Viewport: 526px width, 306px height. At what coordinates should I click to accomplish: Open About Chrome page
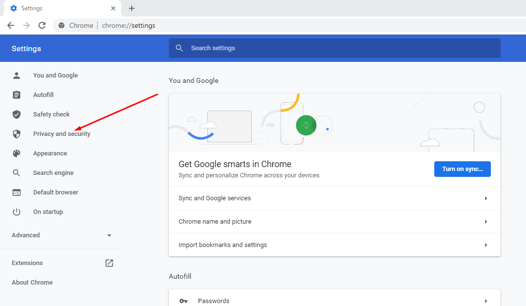[32, 283]
